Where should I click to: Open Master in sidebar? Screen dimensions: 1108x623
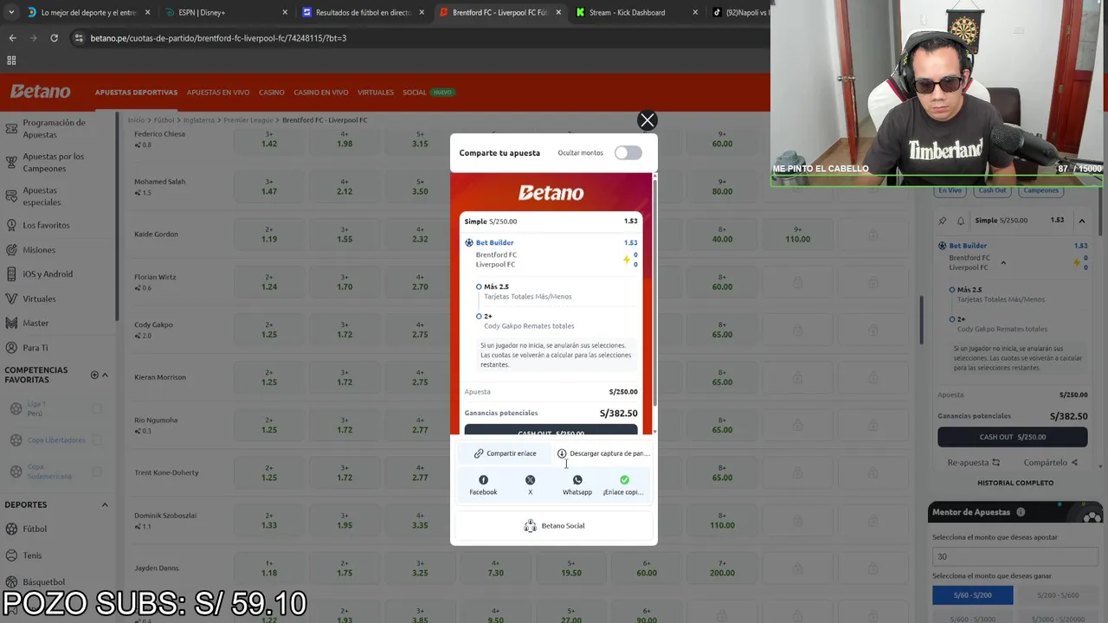point(35,323)
